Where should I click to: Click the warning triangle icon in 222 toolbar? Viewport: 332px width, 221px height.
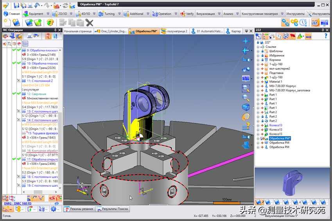(x=300, y=36)
